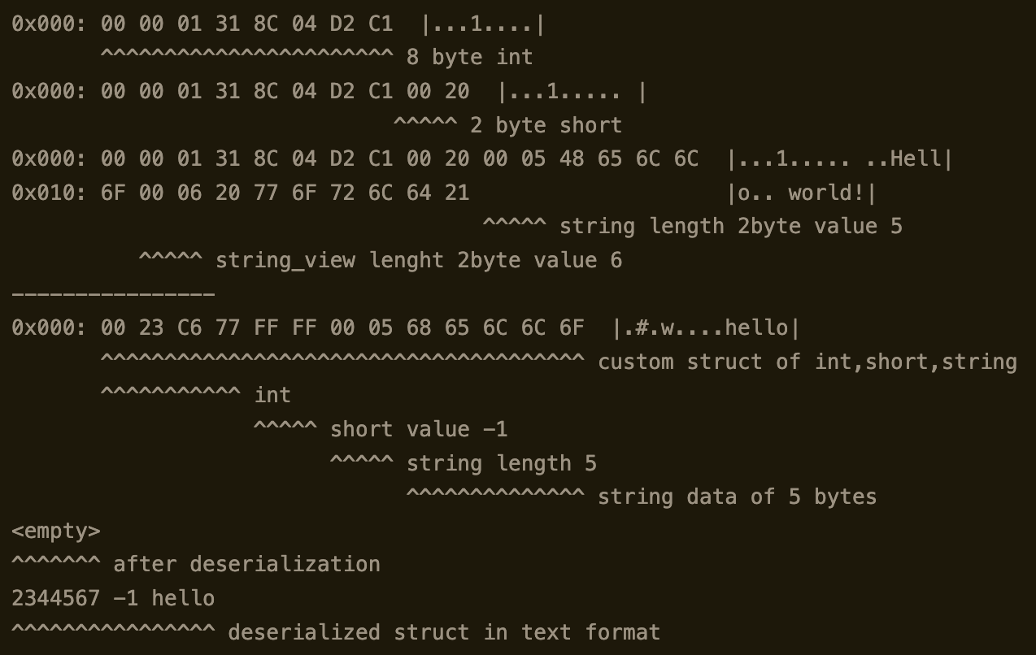Screen dimensions: 1036x655
Task: Click "string length 2byte value 5" annotation
Action: (x=730, y=226)
